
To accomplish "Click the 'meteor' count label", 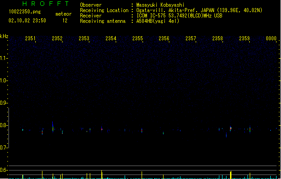I will 63,14.
